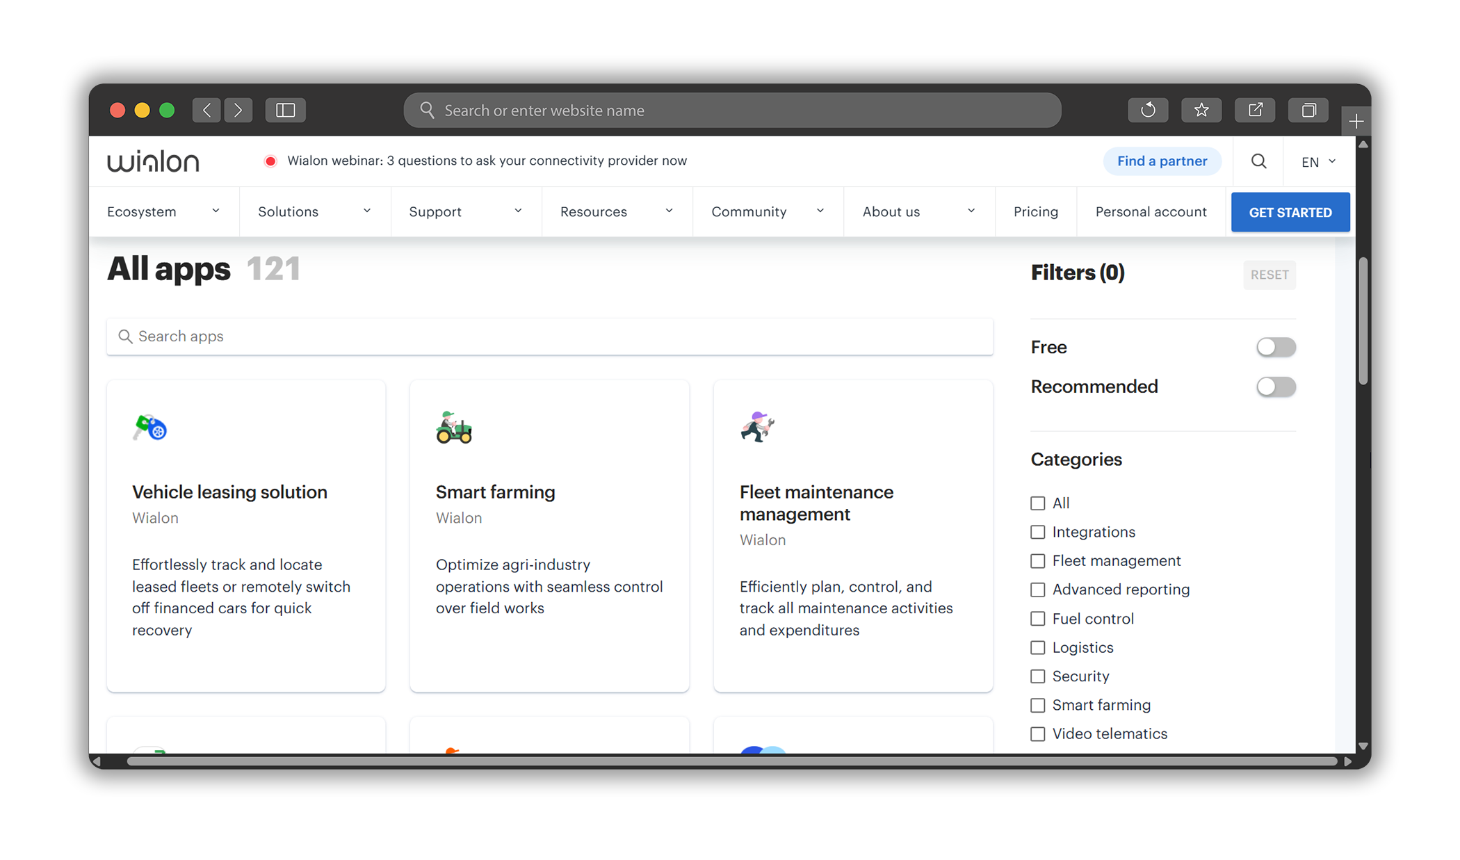Viewport: 1460px width, 860px height.
Task: Click the 'Filters (0)' heading
Action: tap(1077, 273)
